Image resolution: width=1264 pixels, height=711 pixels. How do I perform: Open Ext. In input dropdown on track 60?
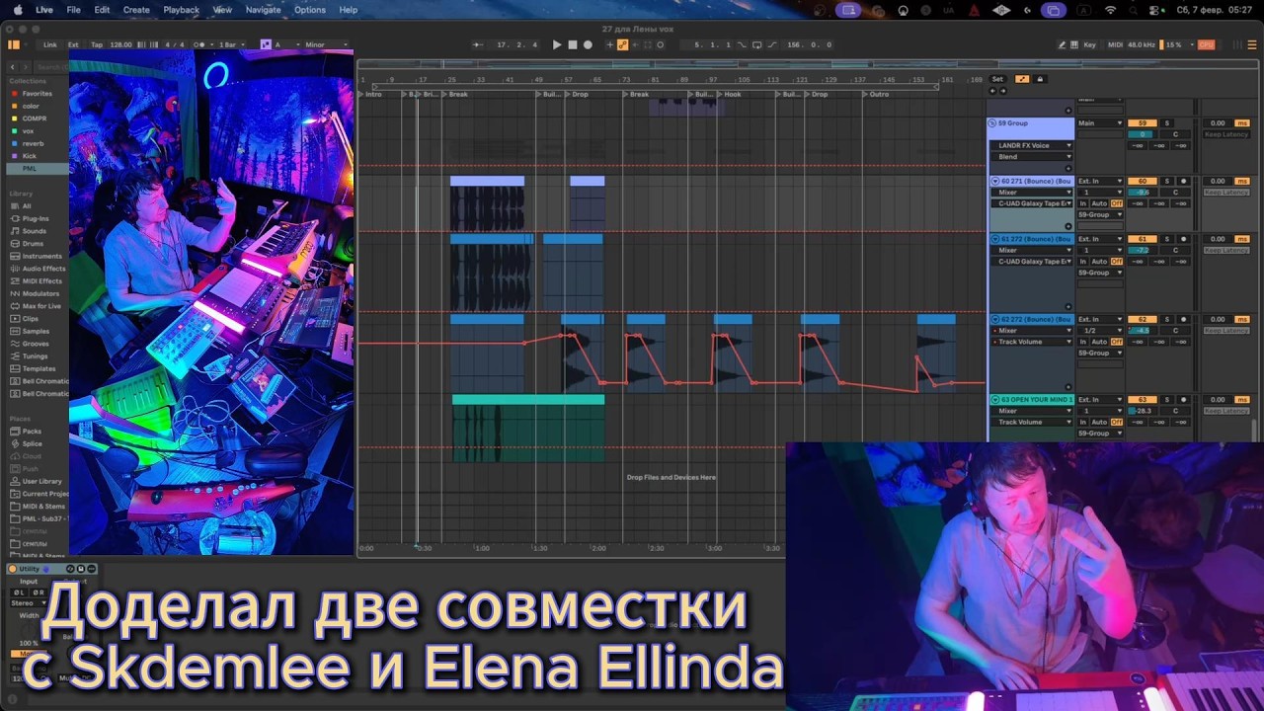click(x=1100, y=181)
